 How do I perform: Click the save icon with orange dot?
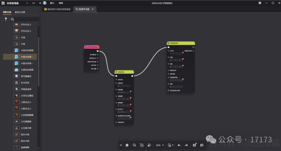point(194,145)
